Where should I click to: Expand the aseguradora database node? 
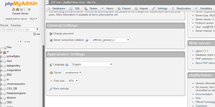pos(1,71)
